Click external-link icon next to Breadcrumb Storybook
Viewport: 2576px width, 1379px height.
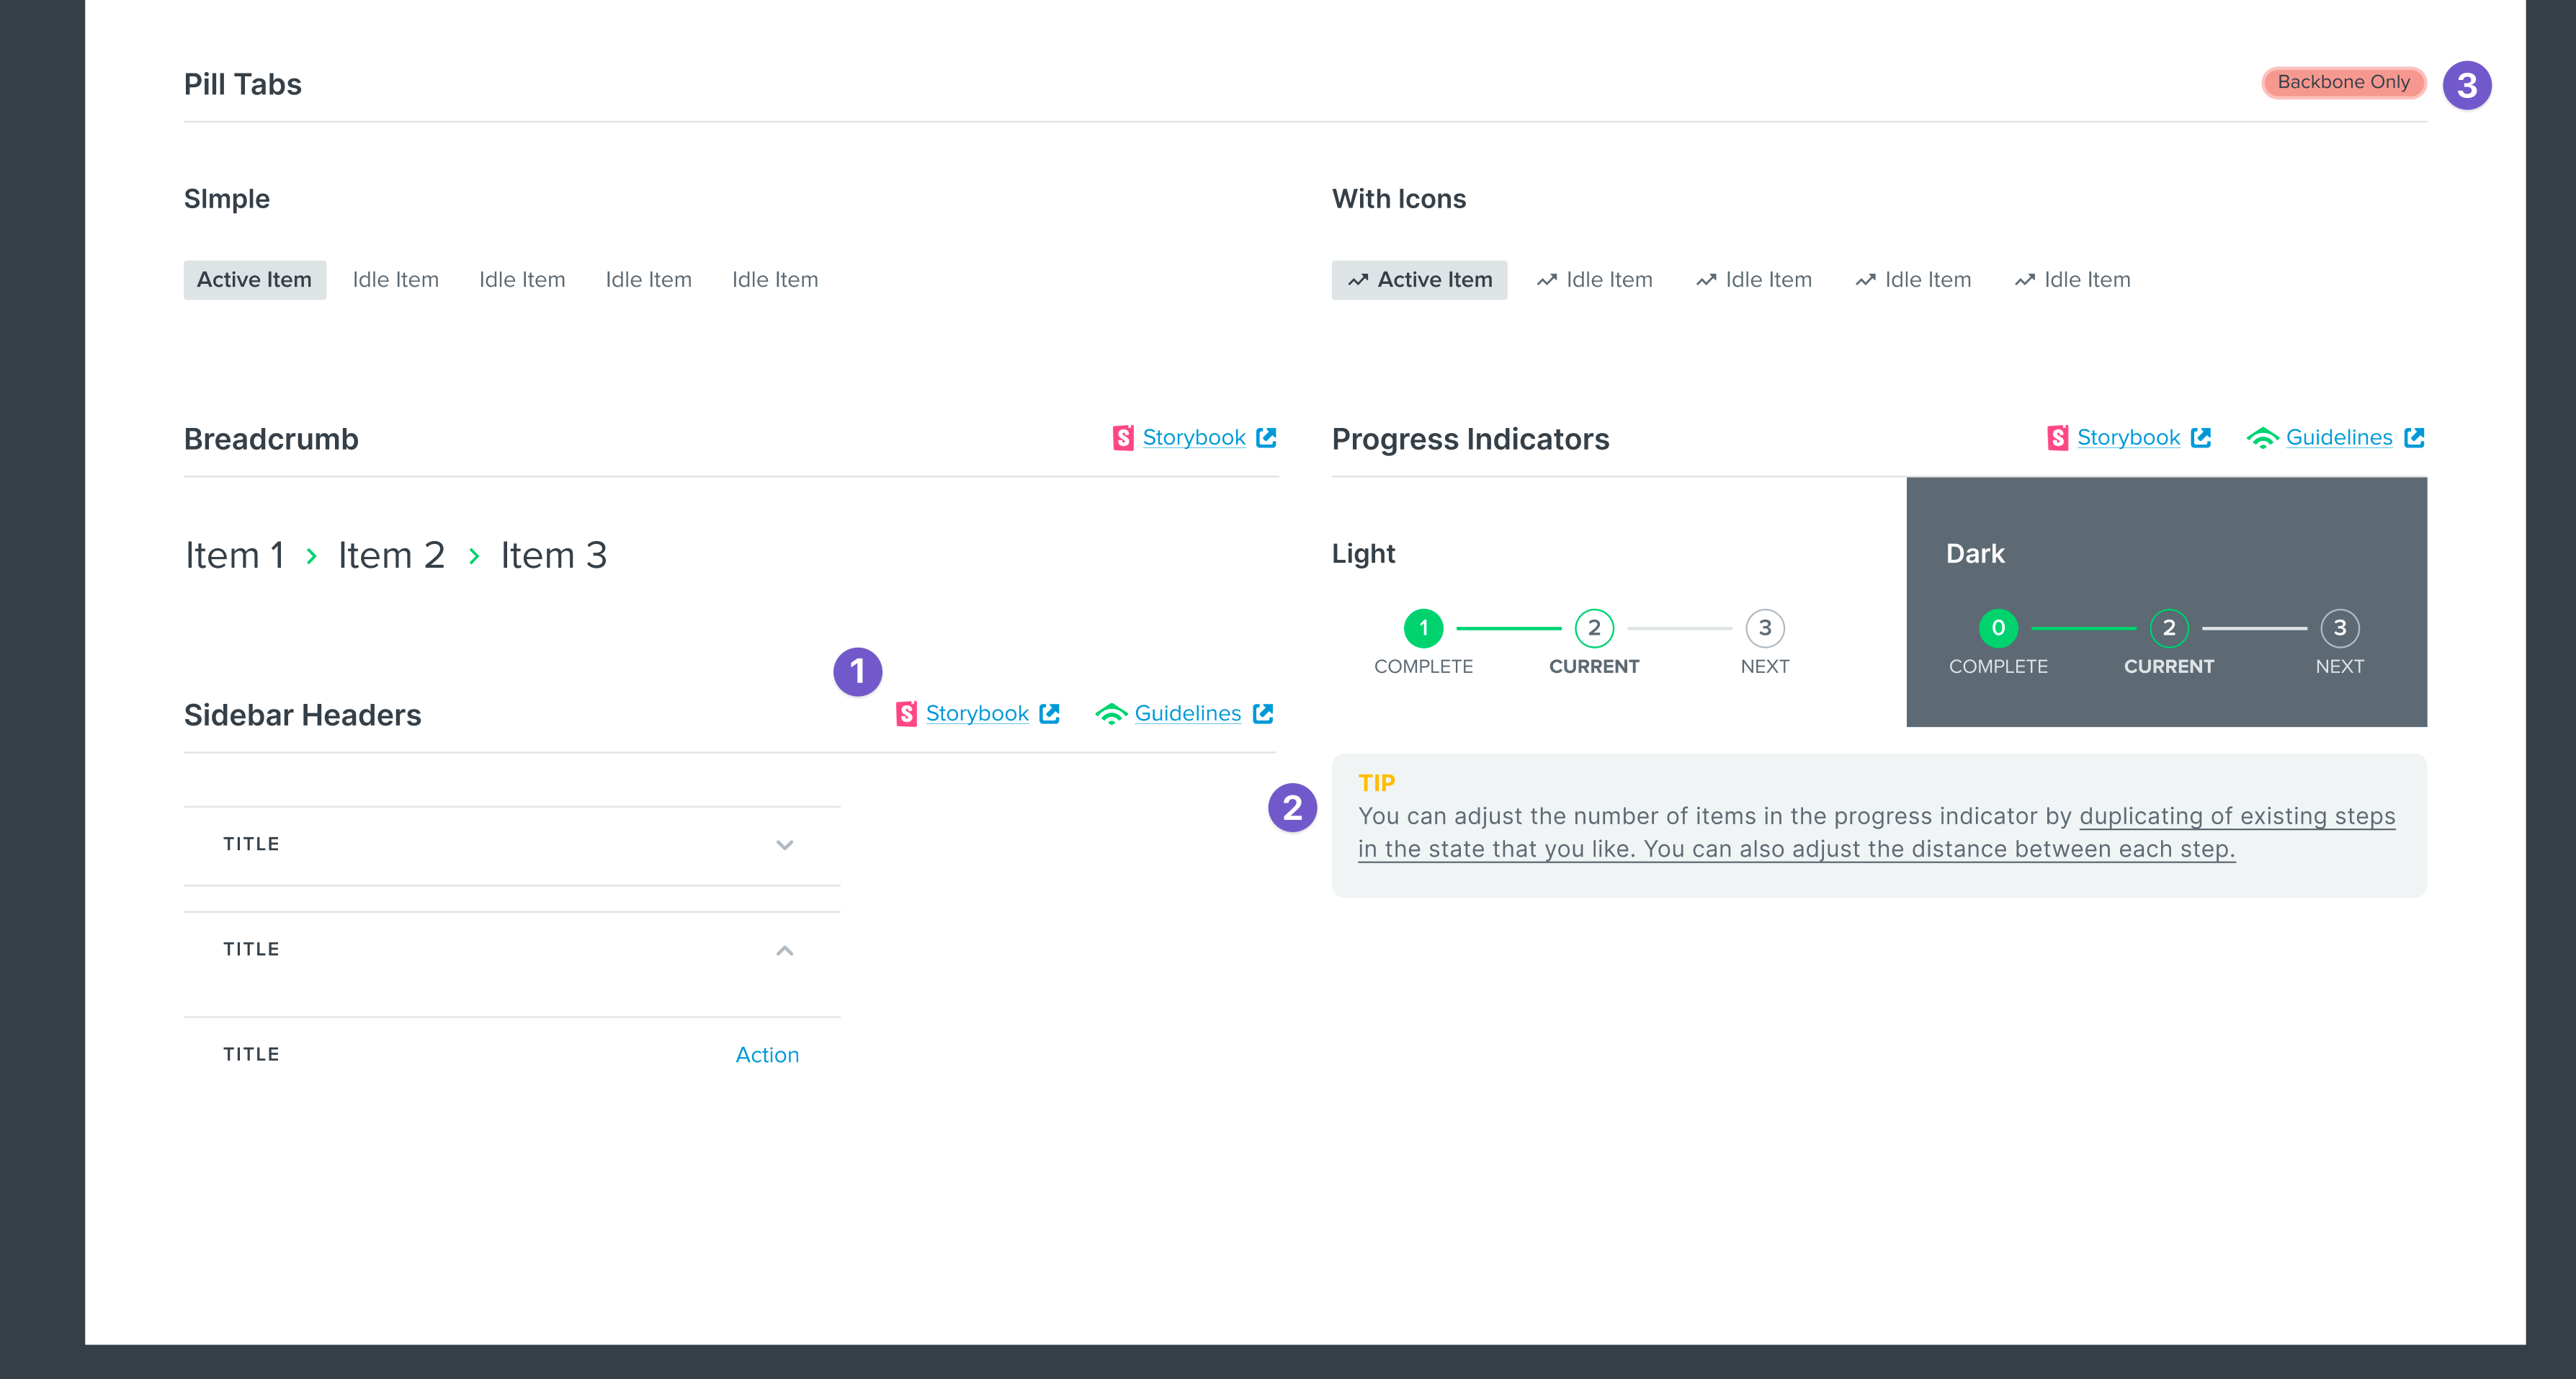[1266, 438]
